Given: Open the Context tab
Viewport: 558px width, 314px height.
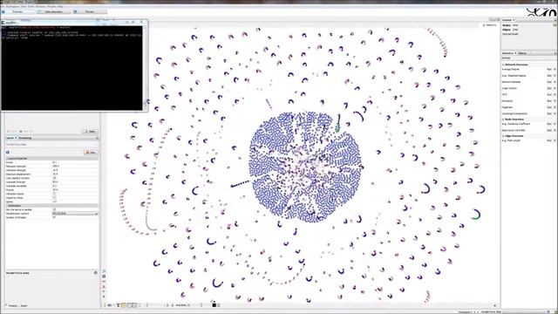Looking at the screenshot, I should (x=508, y=20).
